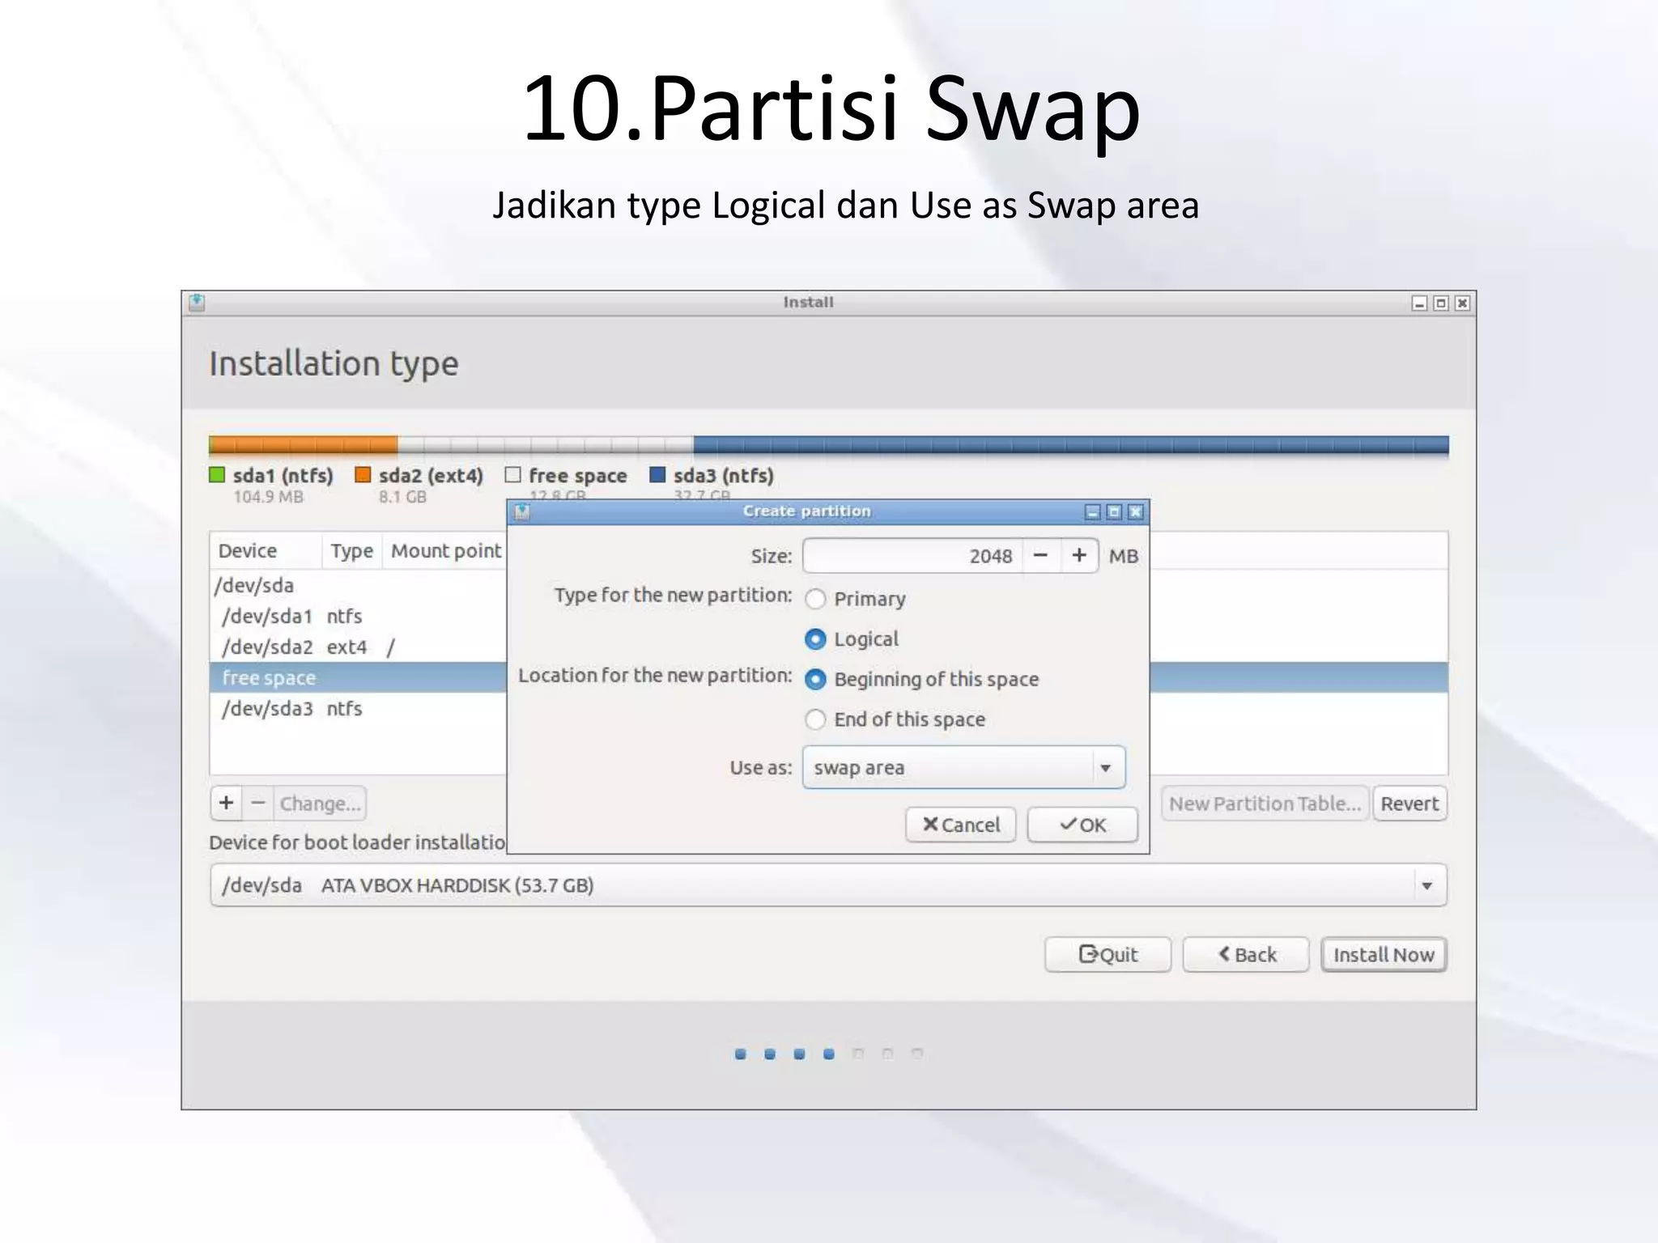Remove partition with the minus icon

click(258, 803)
